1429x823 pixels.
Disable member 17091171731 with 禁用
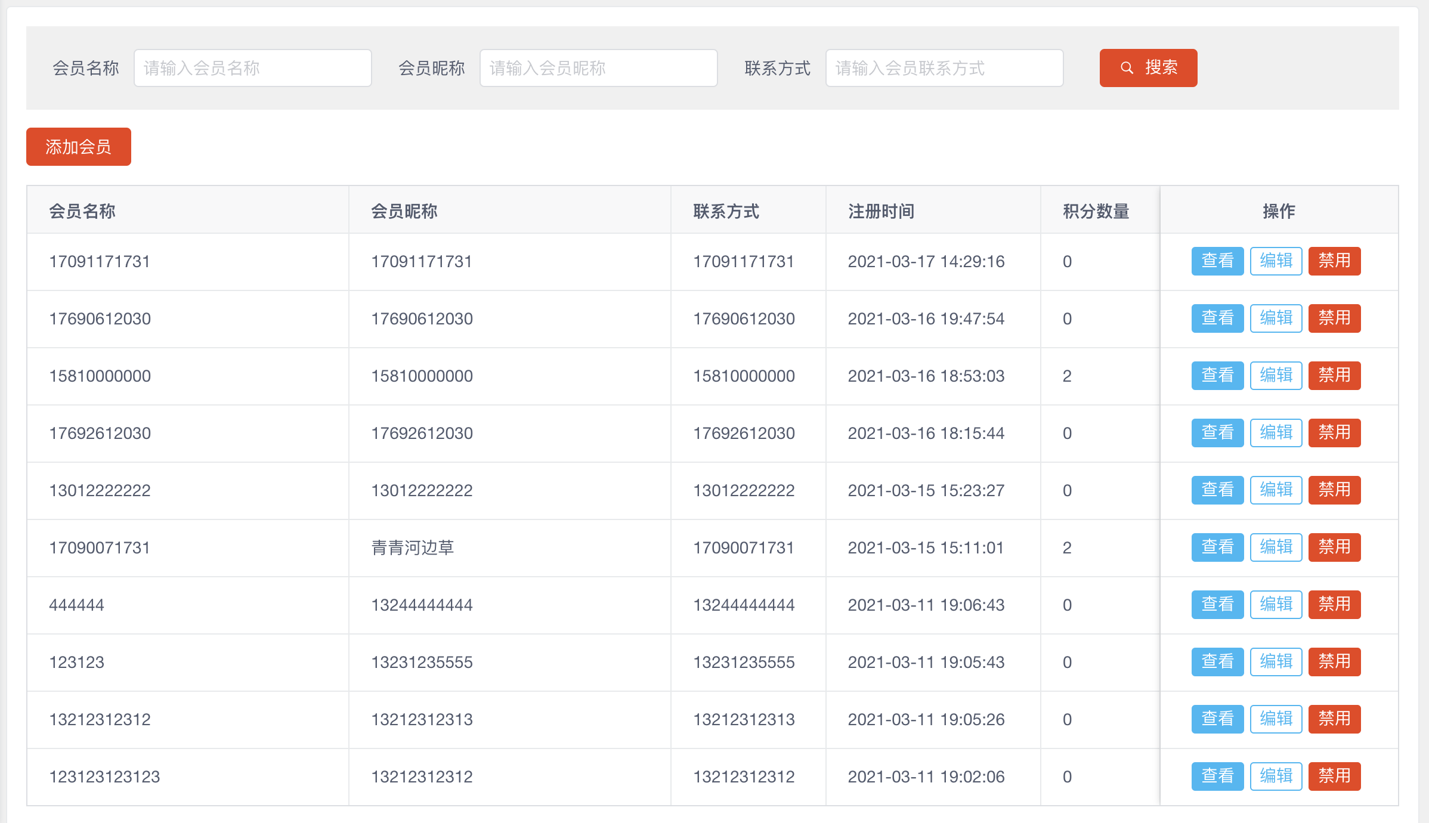coord(1335,261)
